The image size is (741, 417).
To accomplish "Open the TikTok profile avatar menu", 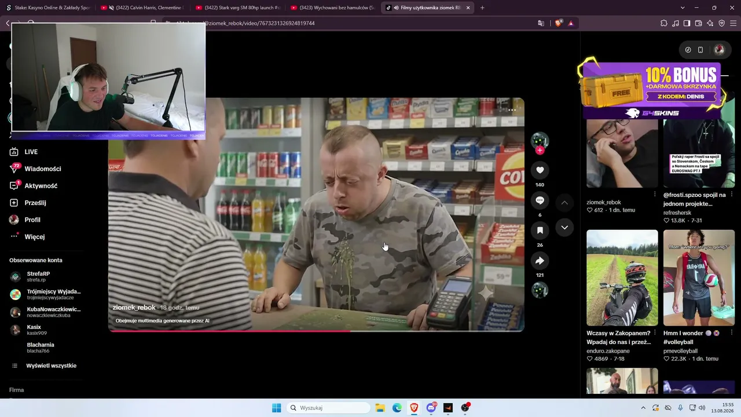I will [x=719, y=50].
